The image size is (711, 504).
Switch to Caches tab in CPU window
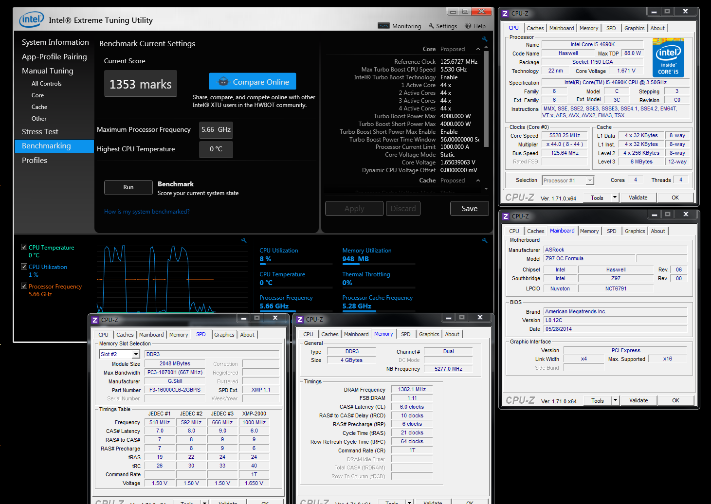click(x=535, y=28)
